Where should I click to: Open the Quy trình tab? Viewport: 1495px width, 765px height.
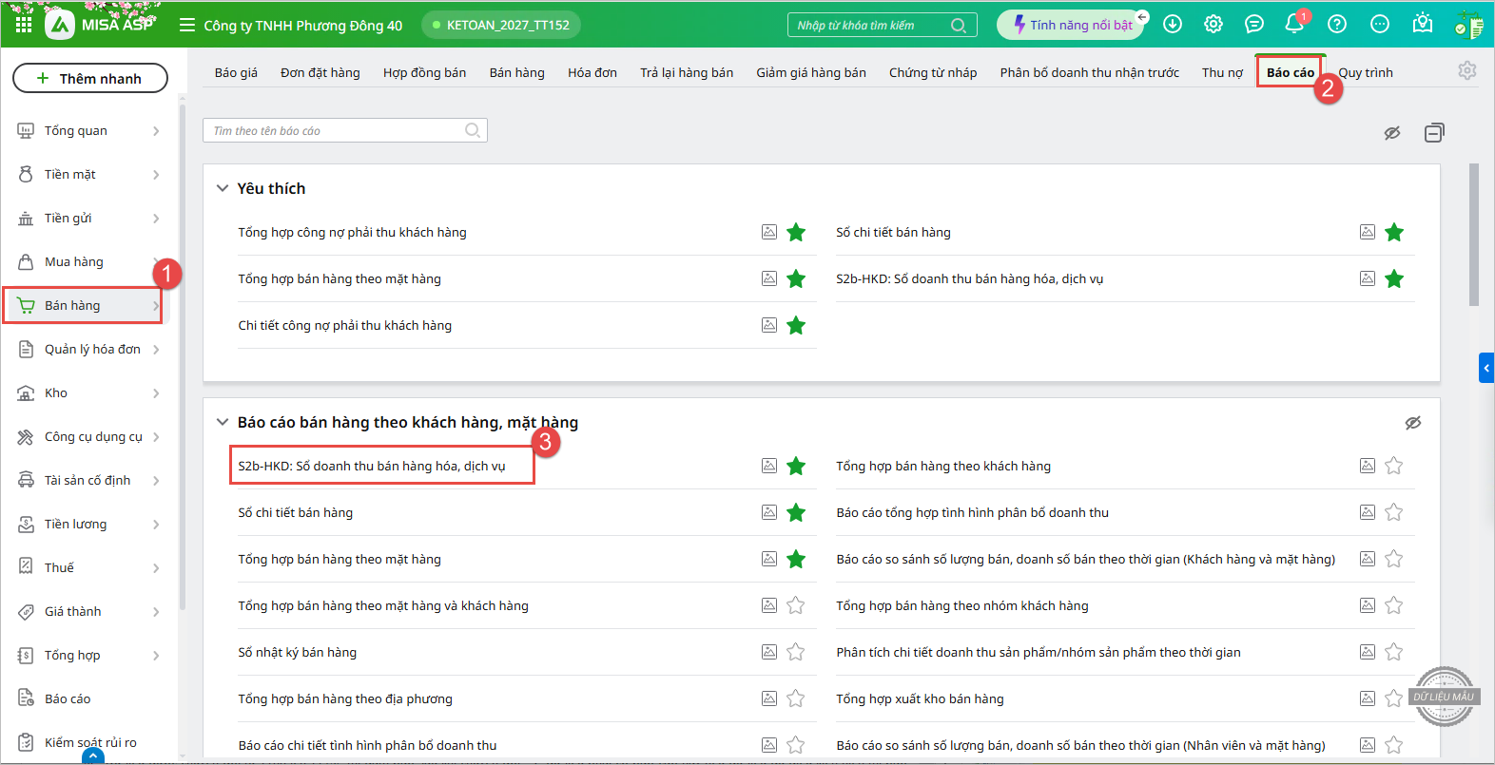[1366, 72]
